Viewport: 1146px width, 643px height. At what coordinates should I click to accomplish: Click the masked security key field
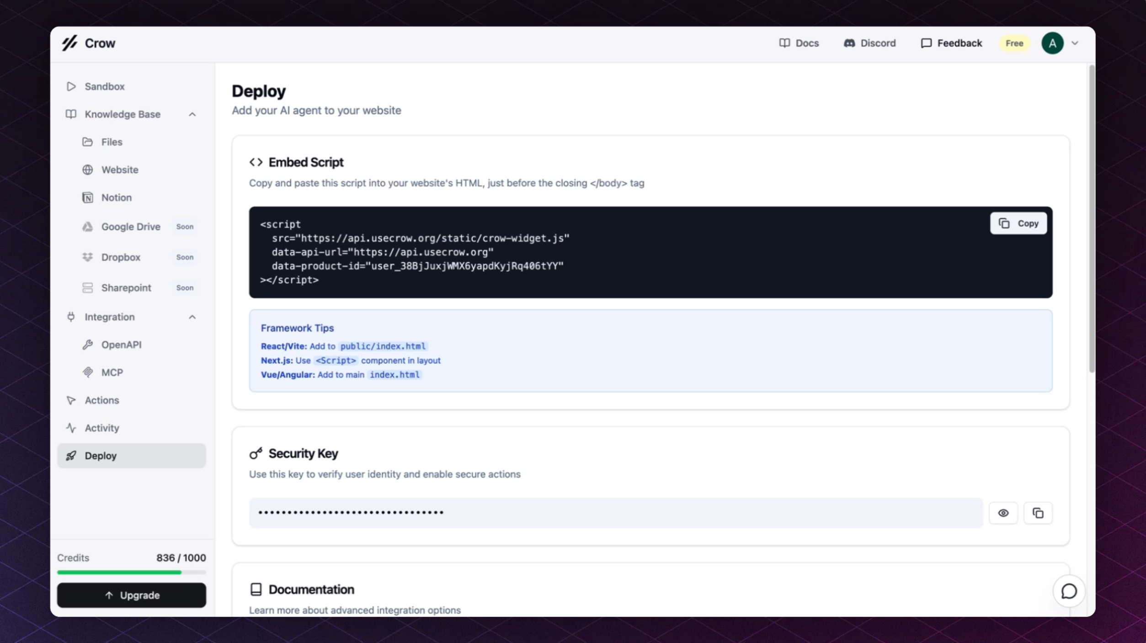(x=615, y=513)
